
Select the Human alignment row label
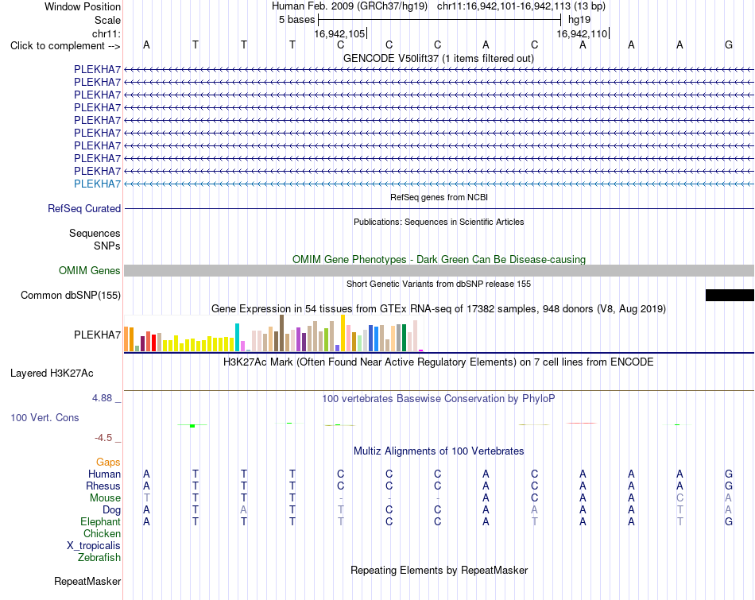(104, 474)
